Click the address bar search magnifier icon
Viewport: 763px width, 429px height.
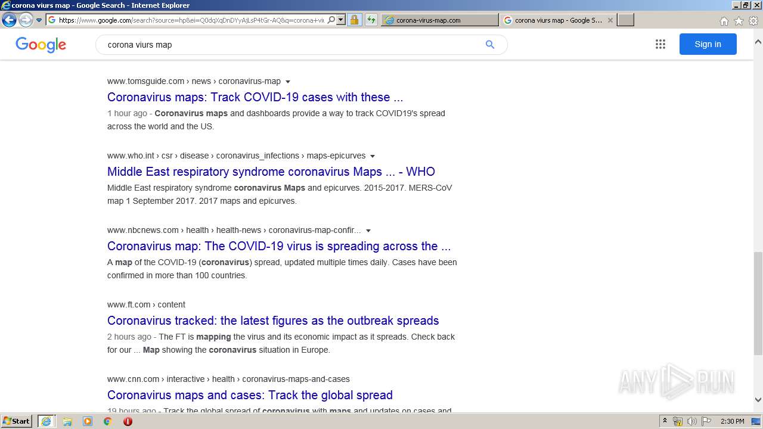[x=331, y=20]
